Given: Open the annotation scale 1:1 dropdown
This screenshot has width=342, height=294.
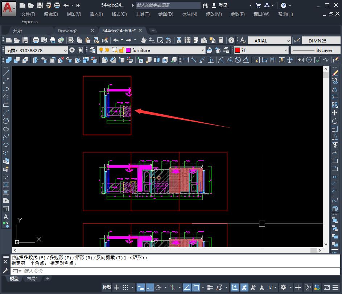Looking at the screenshot, I should pyautogui.click(x=272, y=287).
